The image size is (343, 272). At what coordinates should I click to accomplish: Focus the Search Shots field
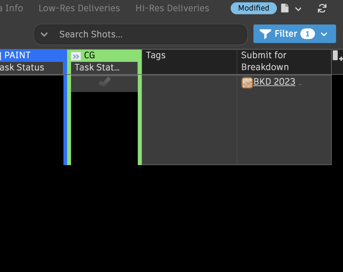click(149, 34)
